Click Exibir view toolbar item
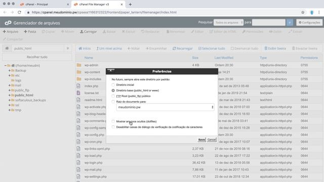The width and height of the screenshot is (324, 182). pyautogui.click(x=275, y=31)
